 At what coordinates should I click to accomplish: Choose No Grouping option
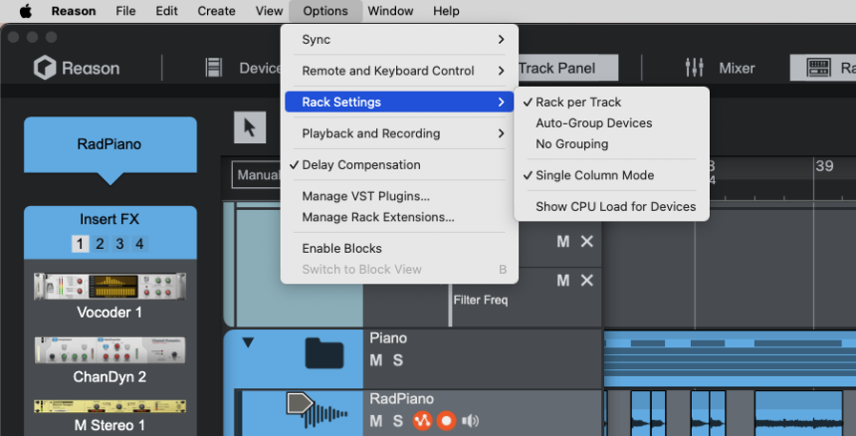pyautogui.click(x=611, y=144)
